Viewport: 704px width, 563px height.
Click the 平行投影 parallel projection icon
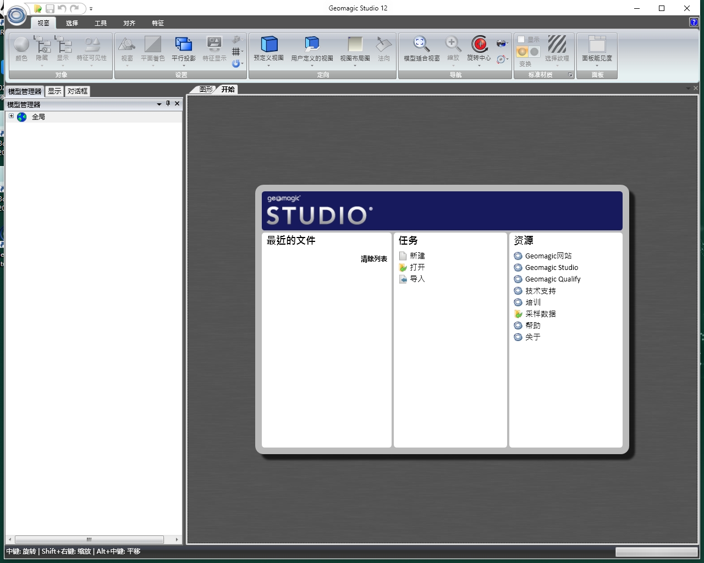click(184, 45)
